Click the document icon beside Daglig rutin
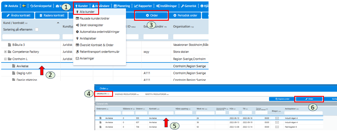This screenshot has width=337, height=132. [14, 73]
